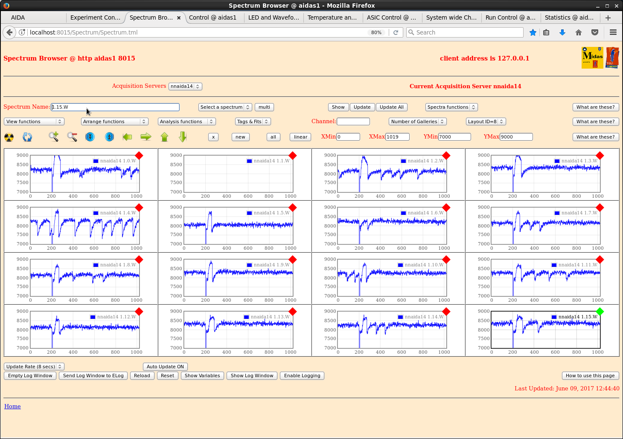This screenshot has height=439, width=623.
Task: Switch to the Statistics @ aidas1 tab
Action: 569,17
